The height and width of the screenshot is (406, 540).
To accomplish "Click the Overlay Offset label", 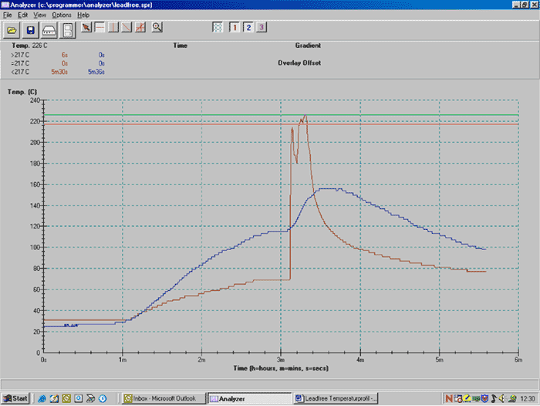I will pos(299,63).
